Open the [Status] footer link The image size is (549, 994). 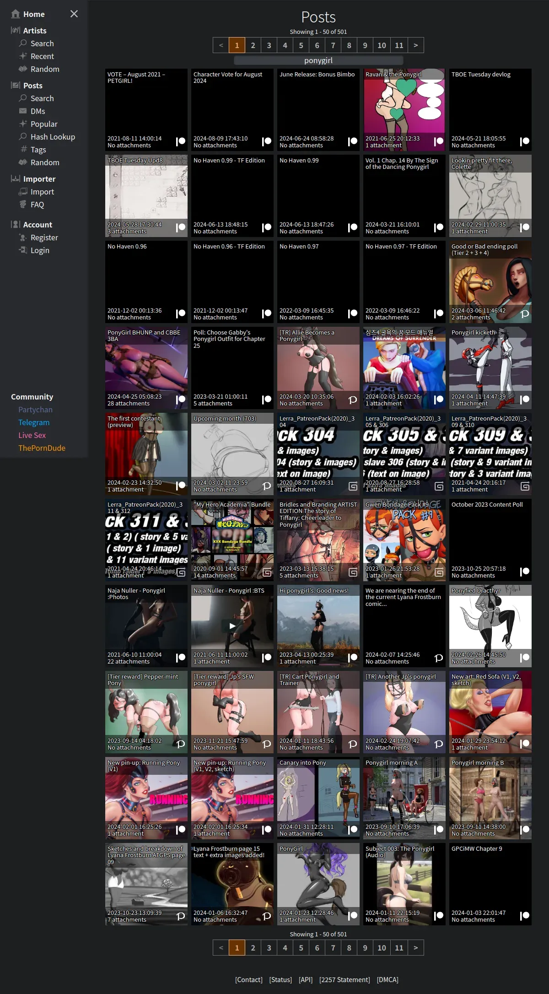[x=280, y=980]
